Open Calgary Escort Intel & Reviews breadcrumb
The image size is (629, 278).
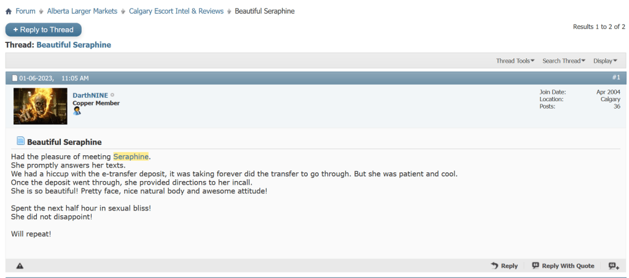(x=177, y=11)
